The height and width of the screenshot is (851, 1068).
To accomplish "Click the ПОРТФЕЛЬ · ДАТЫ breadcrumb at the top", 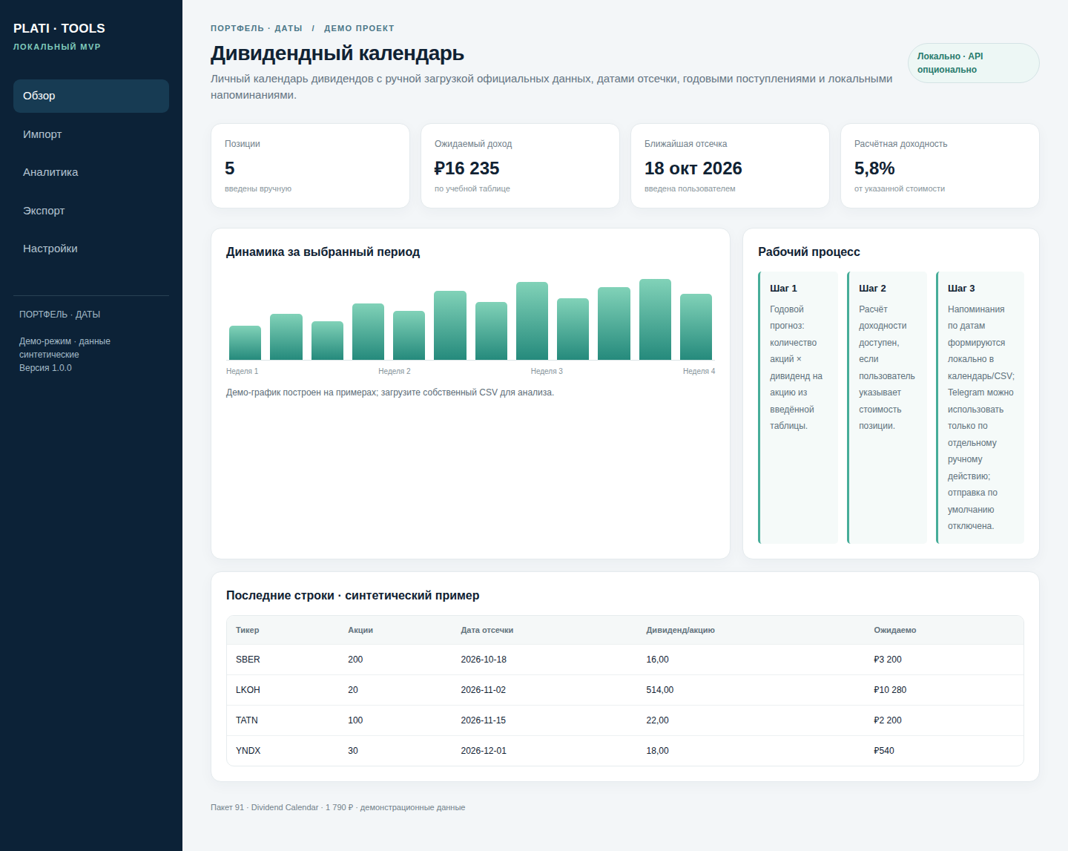I will point(257,28).
